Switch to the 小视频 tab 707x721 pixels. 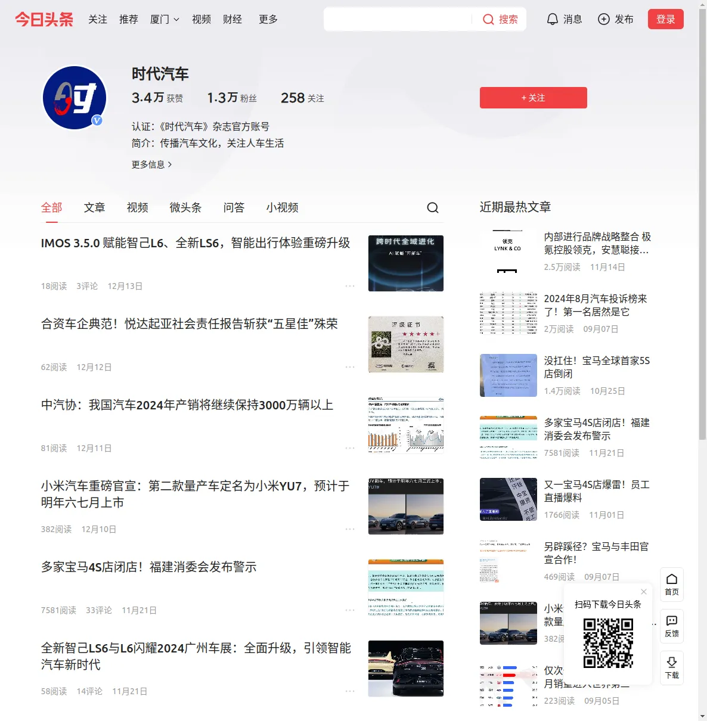coord(283,207)
